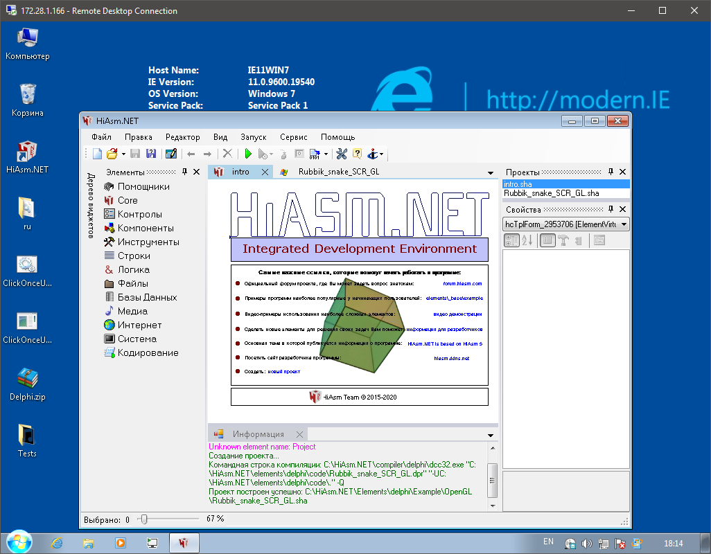The height and width of the screenshot is (554, 711).
Task: Expand the open folder dropdown arrow
Action: (x=123, y=154)
